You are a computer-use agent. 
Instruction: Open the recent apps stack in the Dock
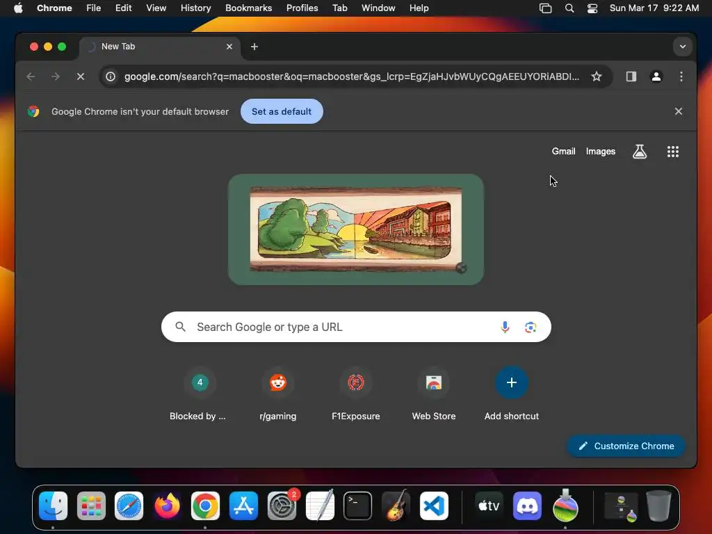coord(621,505)
